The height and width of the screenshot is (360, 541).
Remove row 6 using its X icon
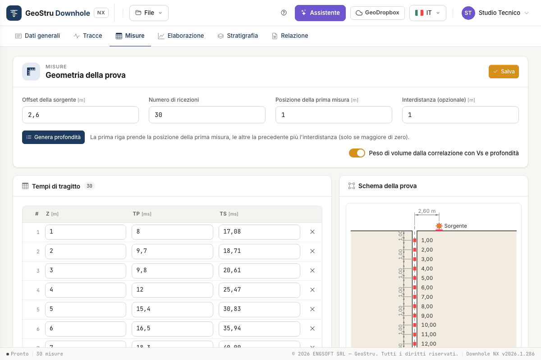coord(312,329)
